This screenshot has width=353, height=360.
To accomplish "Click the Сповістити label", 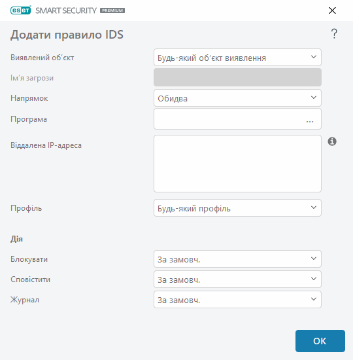I will [30, 279].
